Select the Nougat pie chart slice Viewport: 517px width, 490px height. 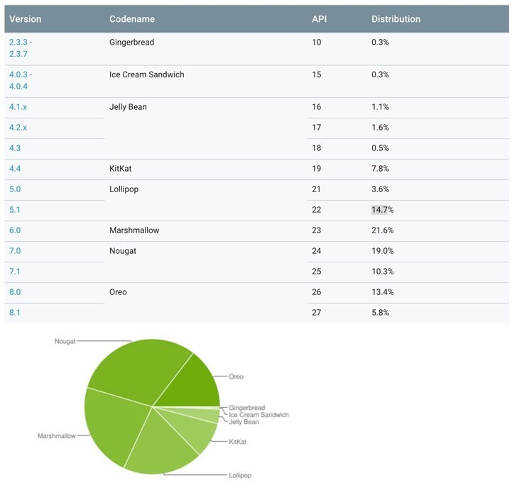pos(135,365)
